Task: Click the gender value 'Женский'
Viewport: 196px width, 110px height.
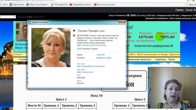Action: click(x=81, y=78)
